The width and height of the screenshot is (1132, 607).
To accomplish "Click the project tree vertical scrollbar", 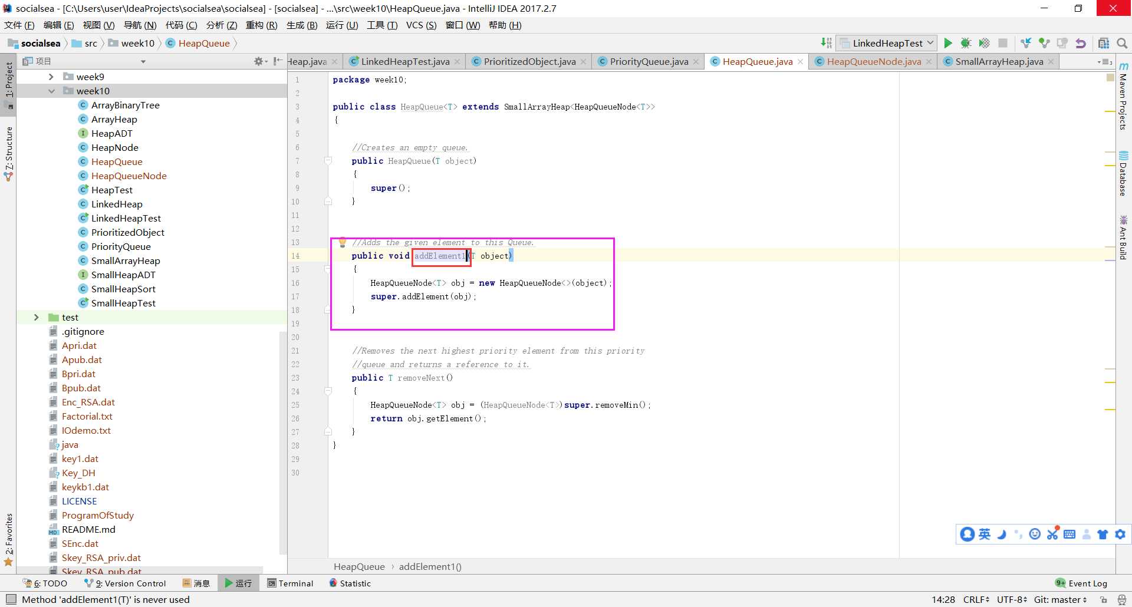I will tap(282, 442).
